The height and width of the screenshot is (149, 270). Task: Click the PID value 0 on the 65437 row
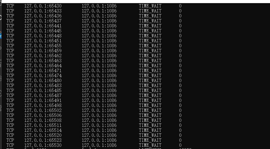[x=180, y=21]
